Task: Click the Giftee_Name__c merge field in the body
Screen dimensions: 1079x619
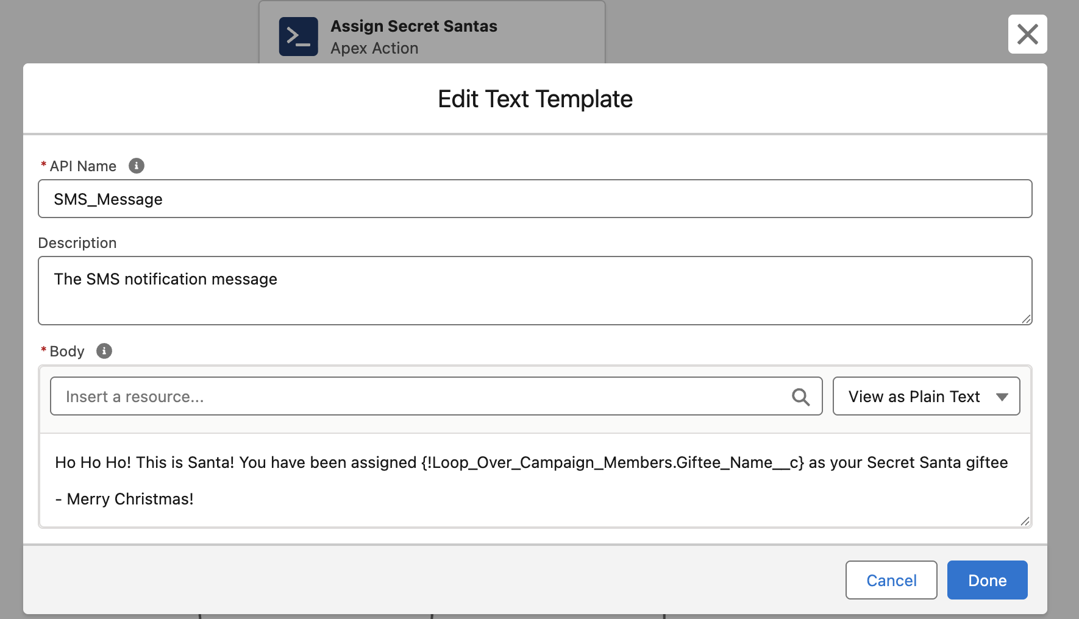Action: coord(612,462)
